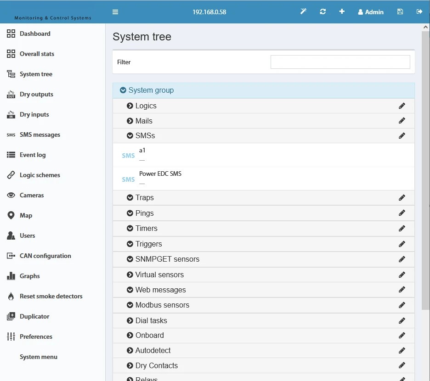Click the refresh arrows icon in header
The image size is (430, 381).
(323, 11)
